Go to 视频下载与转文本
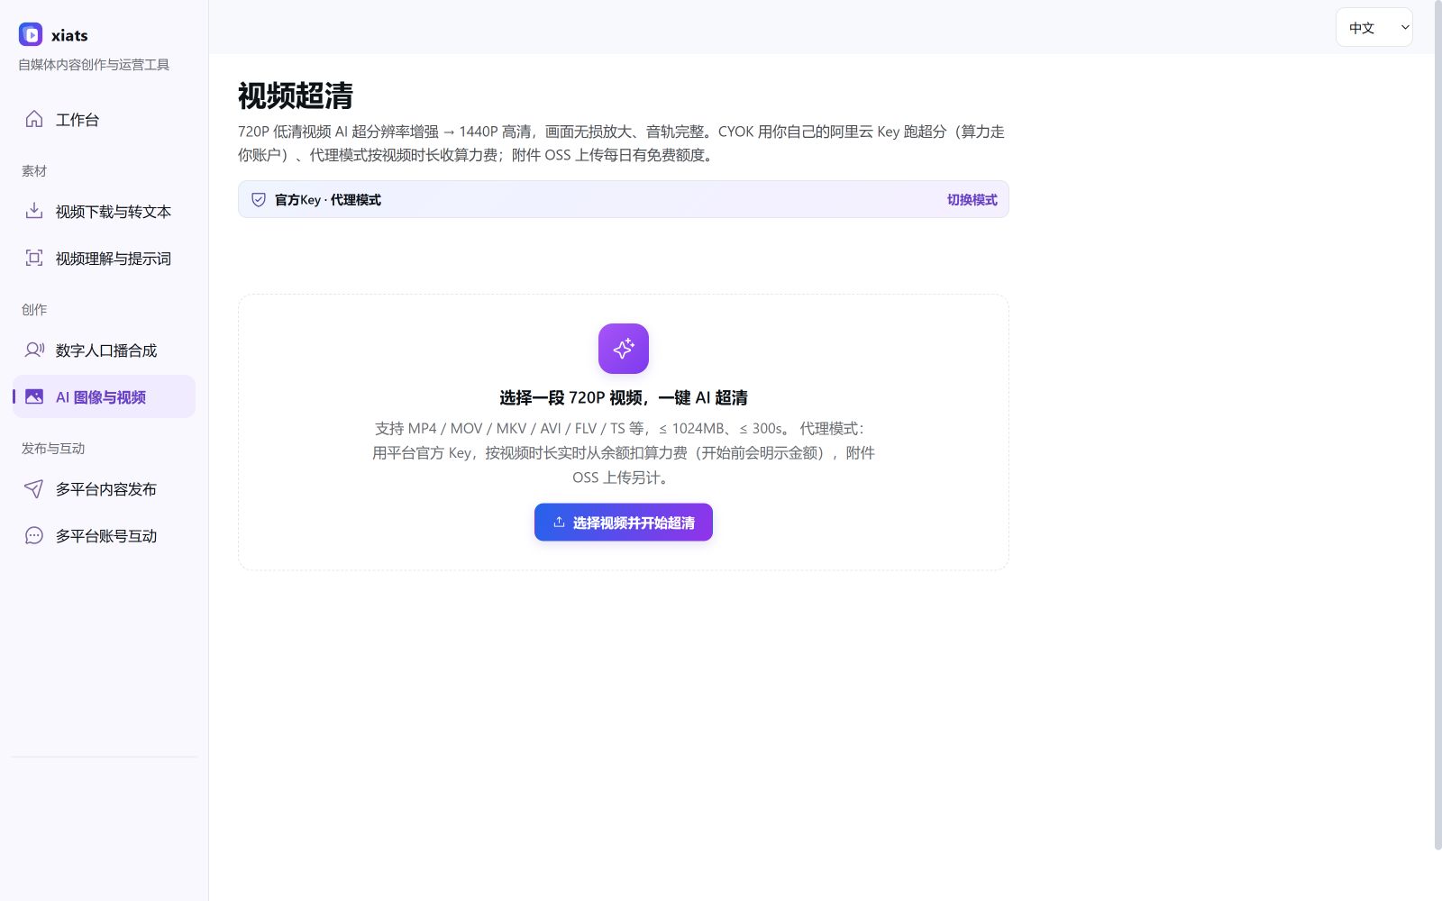1442x901 pixels. coord(104,212)
